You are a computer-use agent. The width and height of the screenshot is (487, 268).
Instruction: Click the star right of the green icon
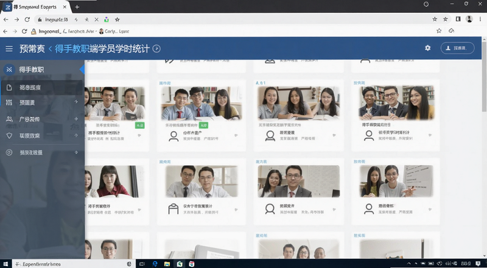coord(117,19)
